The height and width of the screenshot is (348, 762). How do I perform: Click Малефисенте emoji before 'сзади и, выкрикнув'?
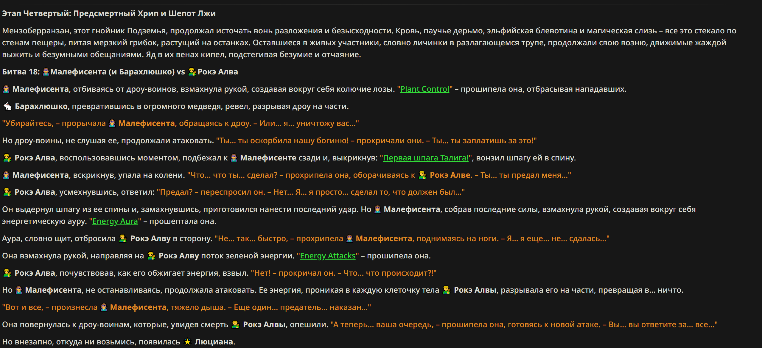pyautogui.click(x=234, y=158)
